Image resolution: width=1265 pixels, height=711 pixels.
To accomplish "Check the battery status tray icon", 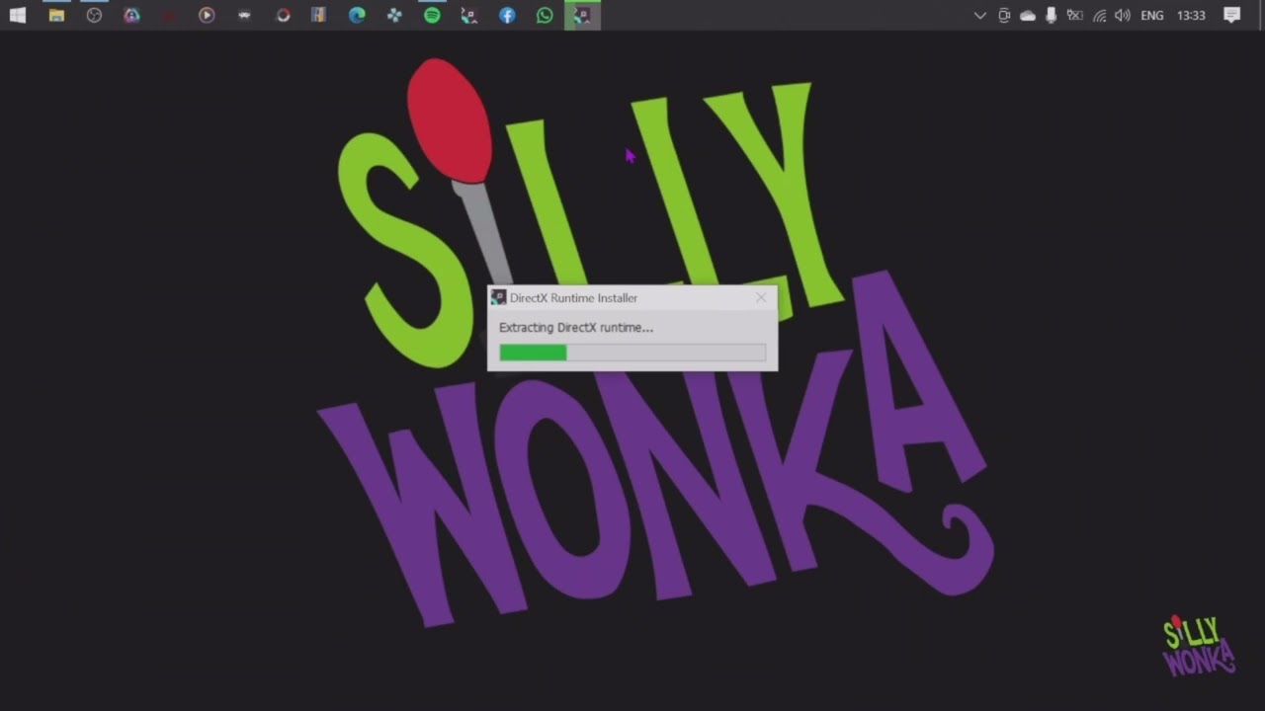I will [x=1074, y=15].
